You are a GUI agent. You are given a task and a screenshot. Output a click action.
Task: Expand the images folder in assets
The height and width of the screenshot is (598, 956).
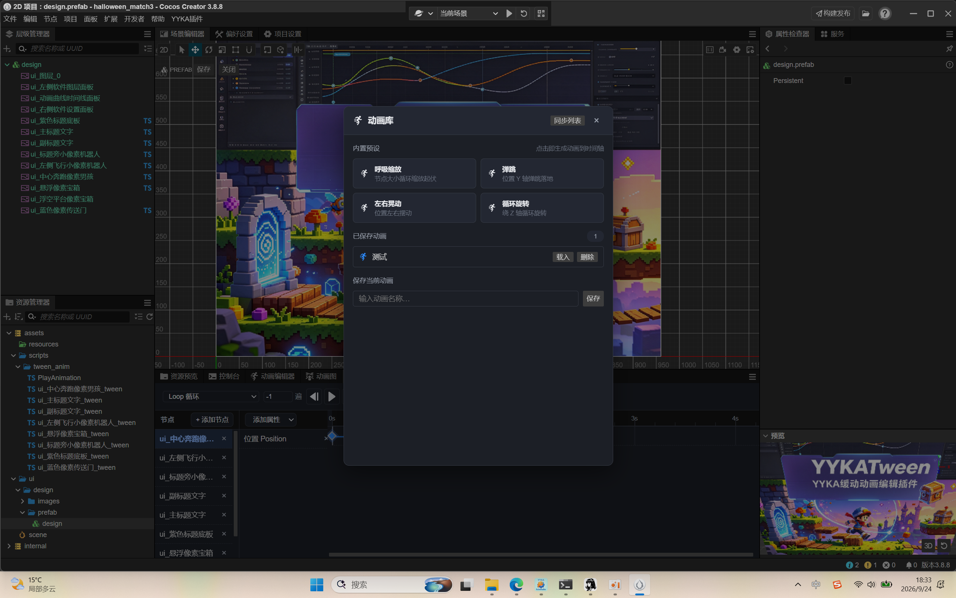22,501
